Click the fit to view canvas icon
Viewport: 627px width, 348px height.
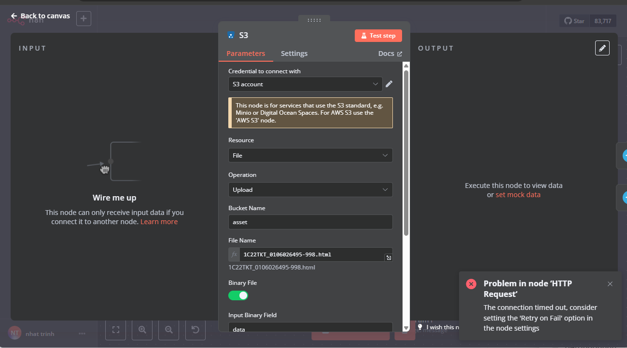pos(116,330)
